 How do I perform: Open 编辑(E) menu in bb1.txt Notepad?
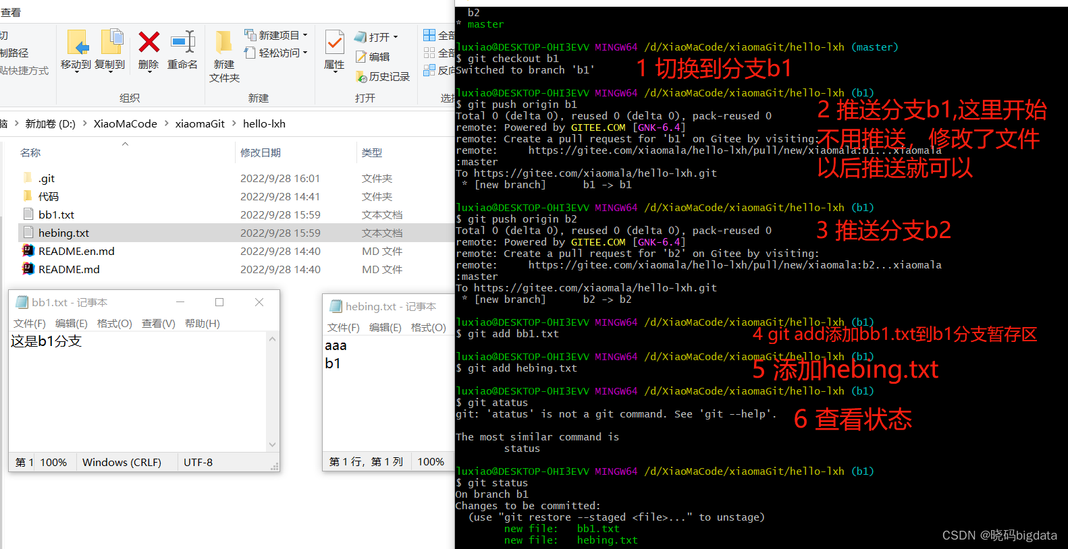72,324
